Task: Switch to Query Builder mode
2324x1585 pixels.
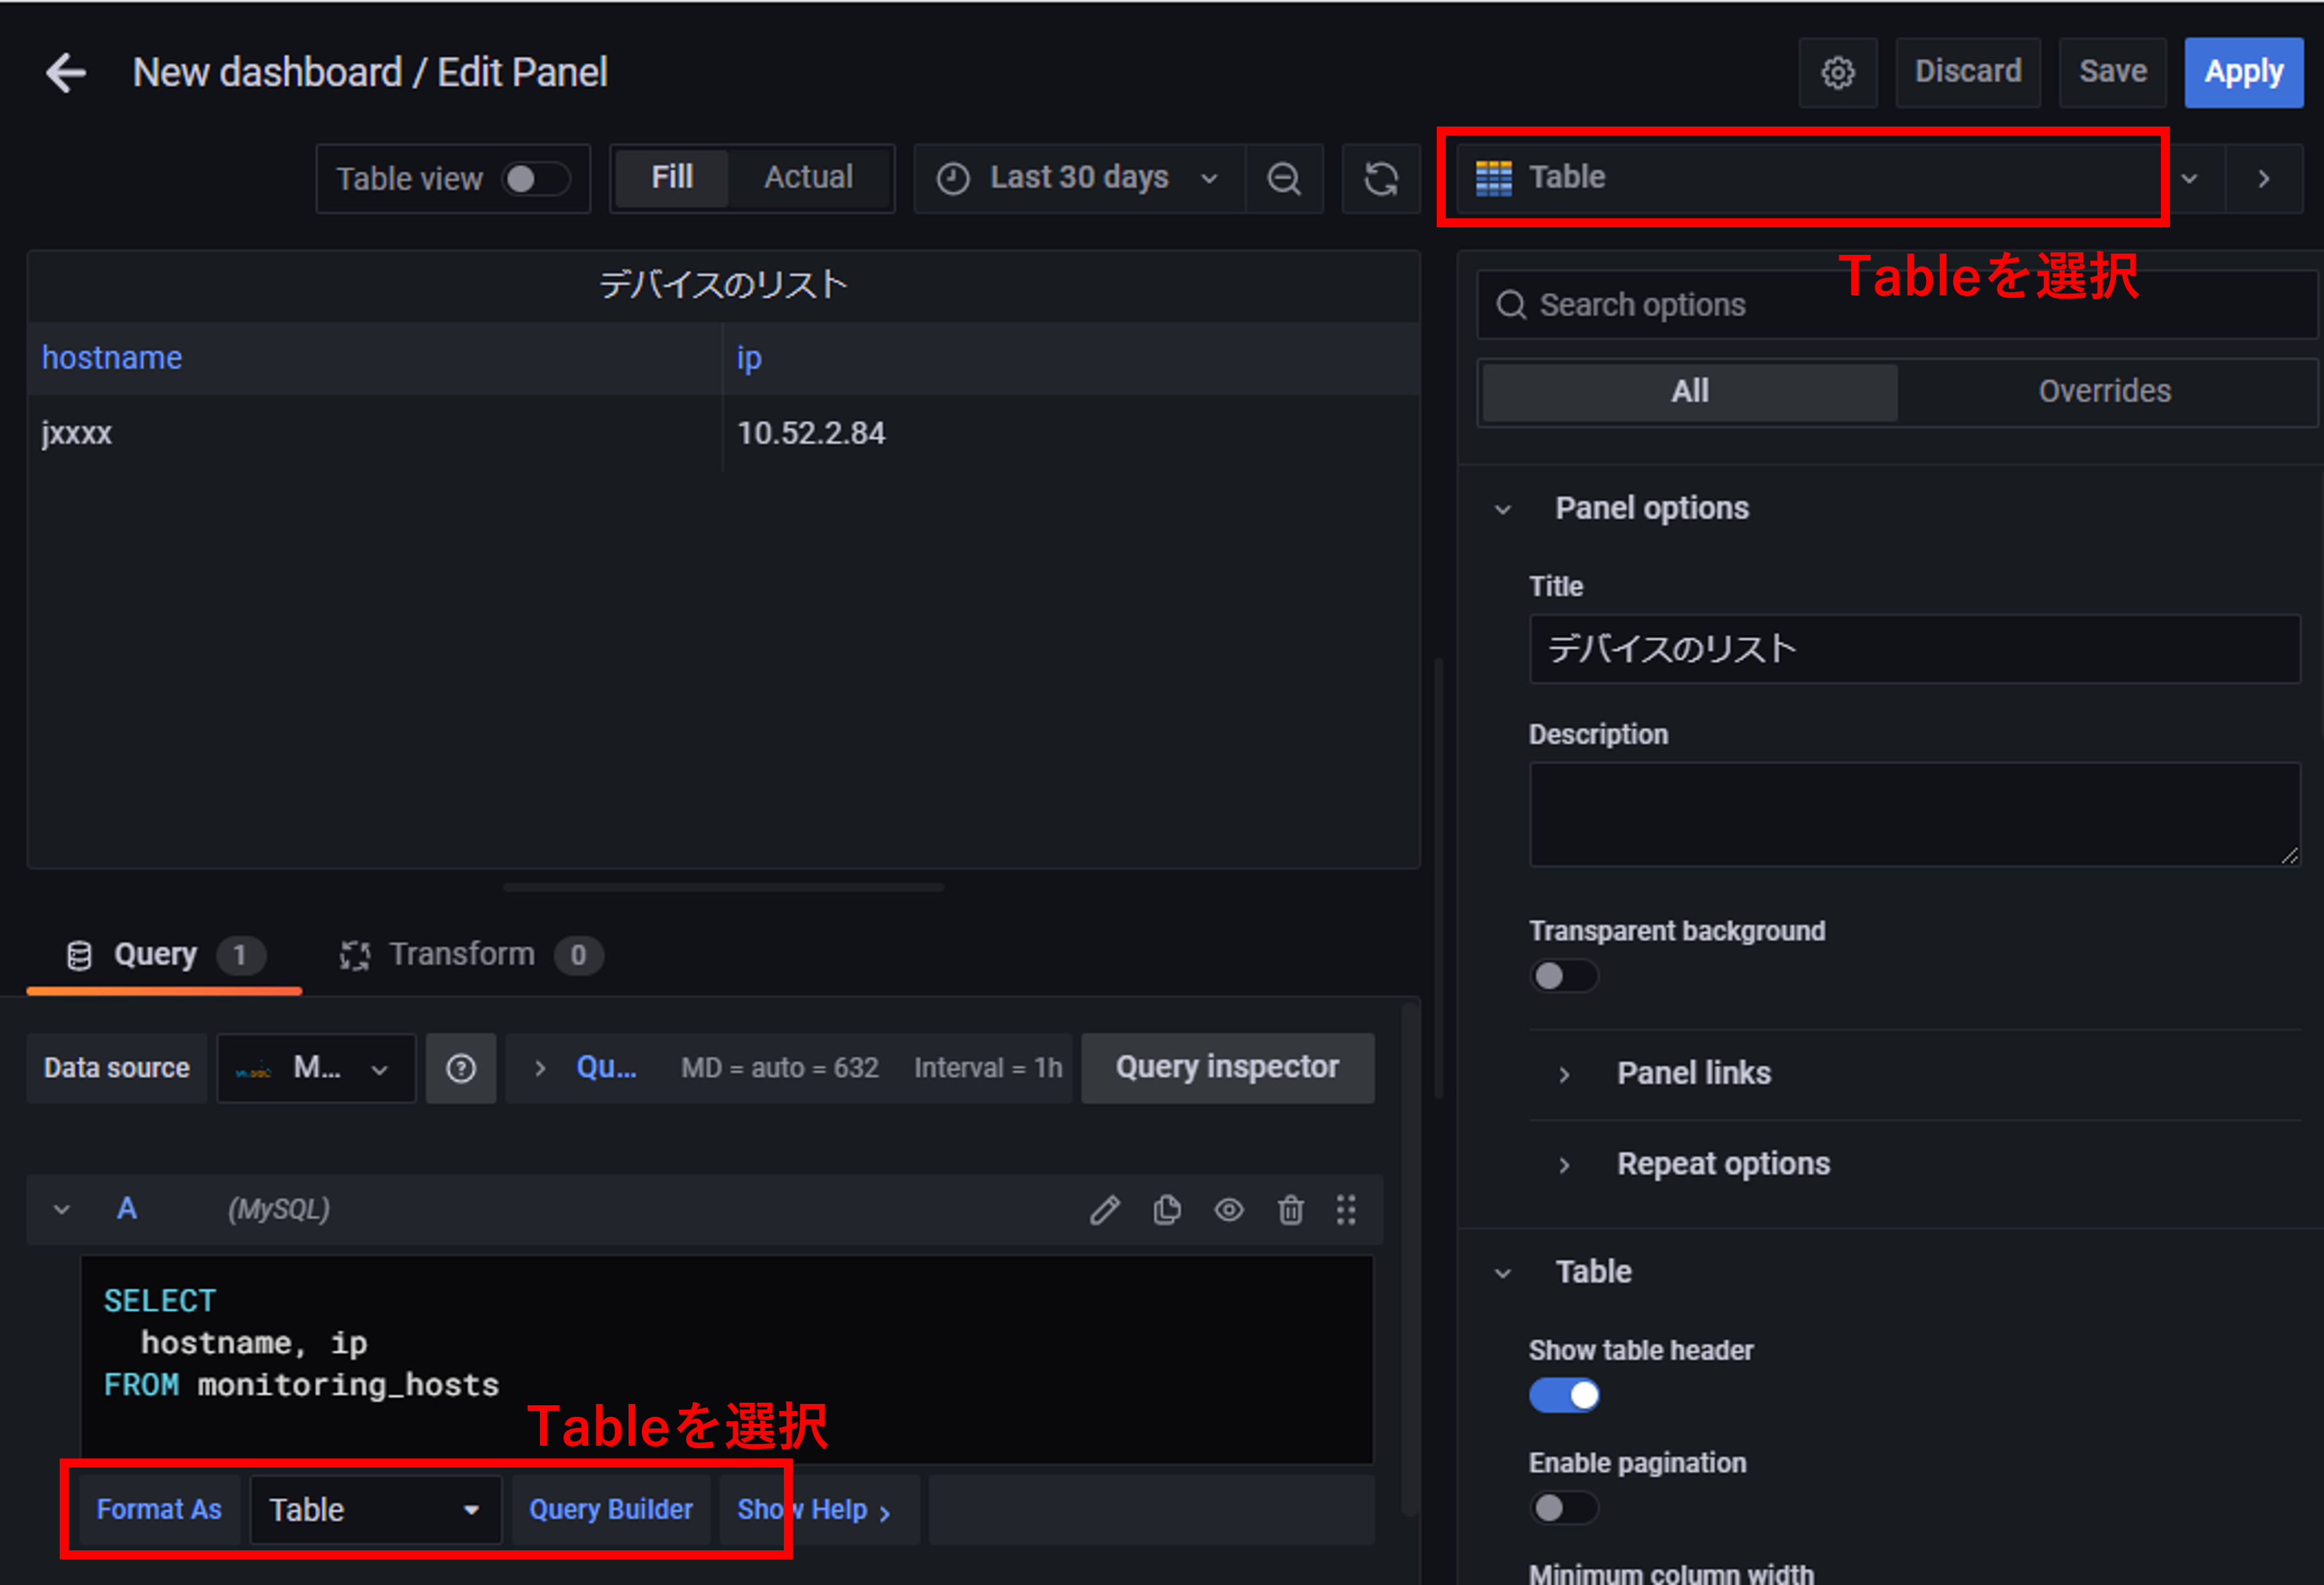Action: 611,1510
